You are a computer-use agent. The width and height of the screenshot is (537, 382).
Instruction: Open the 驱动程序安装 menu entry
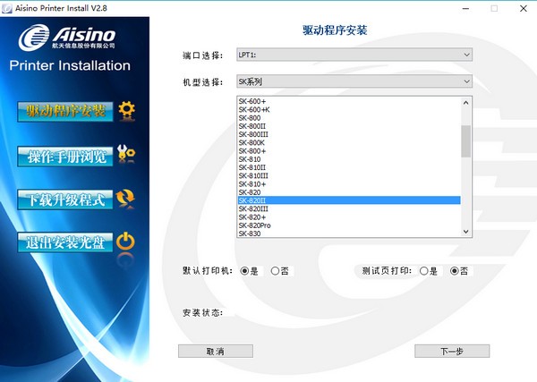pos(65,111)
